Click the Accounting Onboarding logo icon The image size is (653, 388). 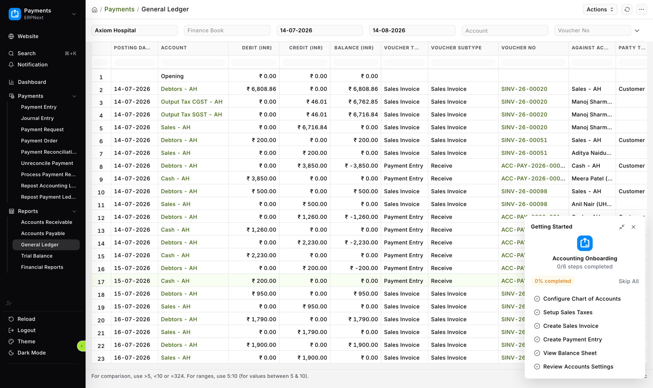585,243
